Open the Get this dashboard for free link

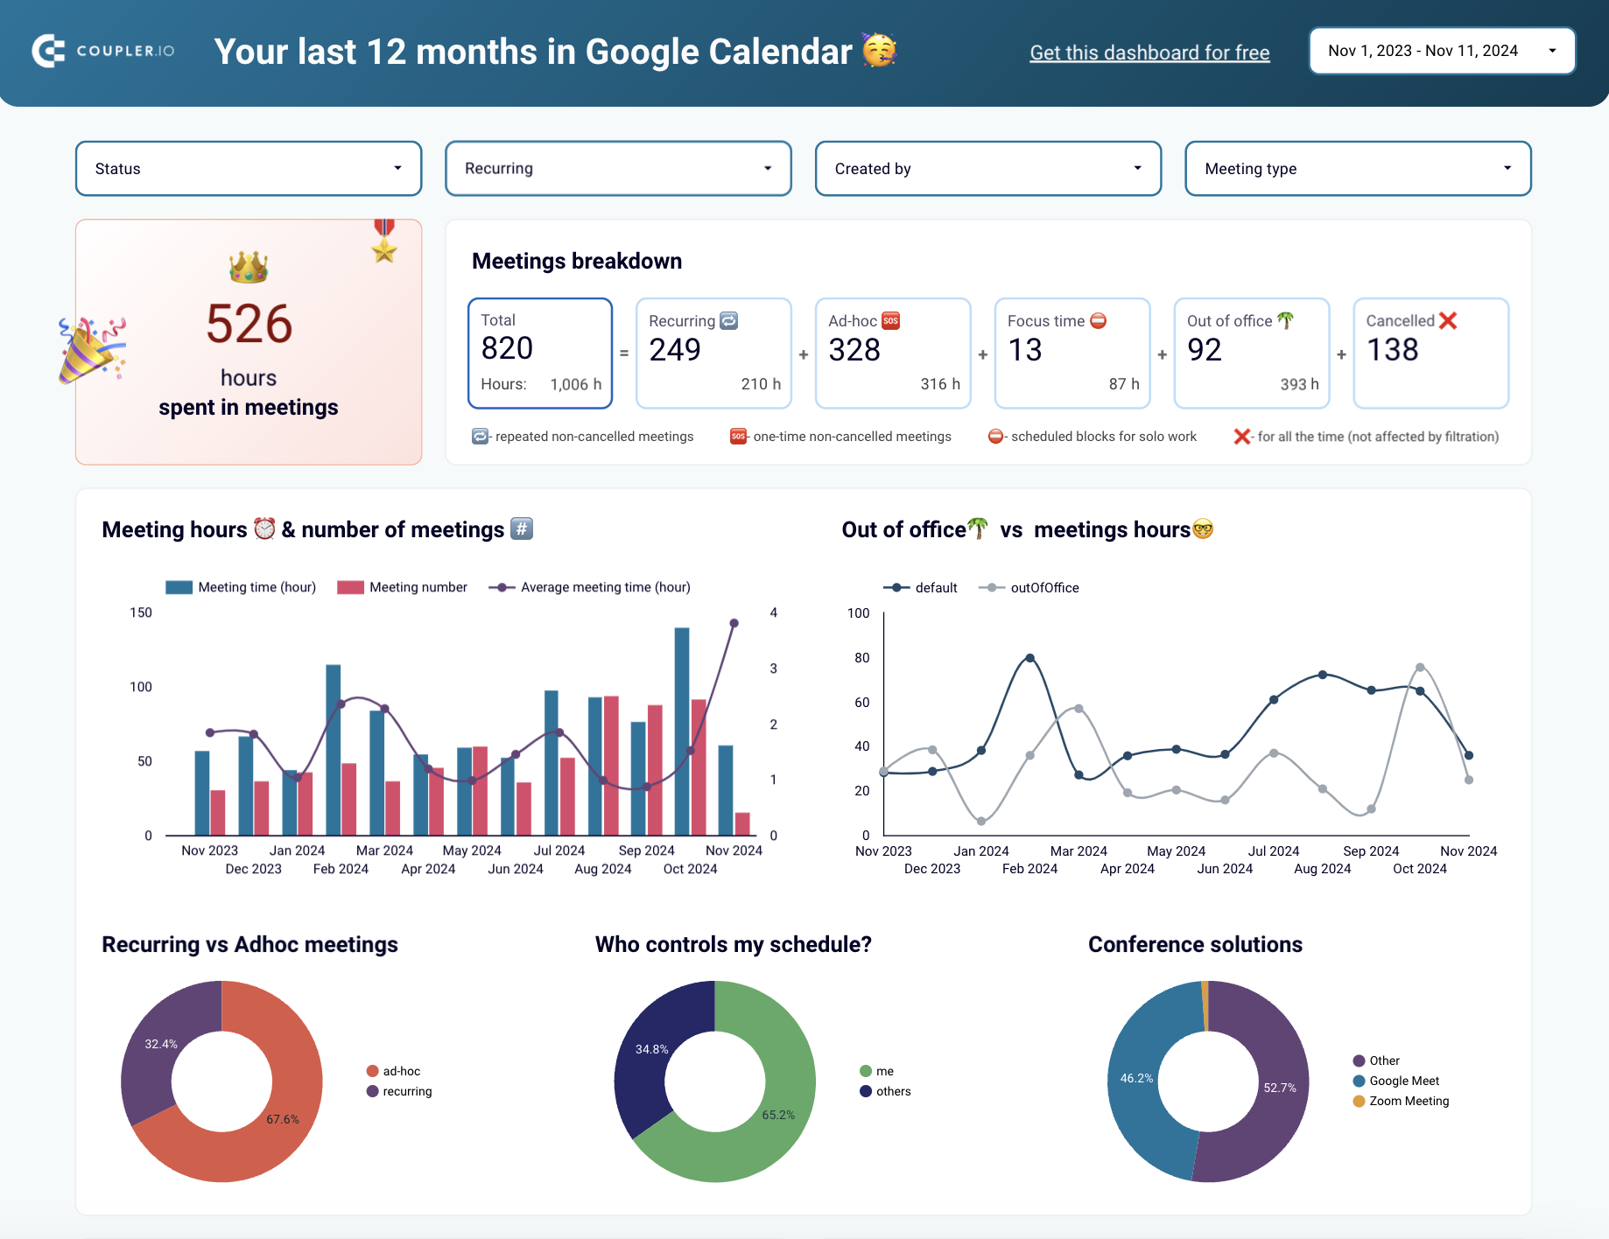point(1149,52)
